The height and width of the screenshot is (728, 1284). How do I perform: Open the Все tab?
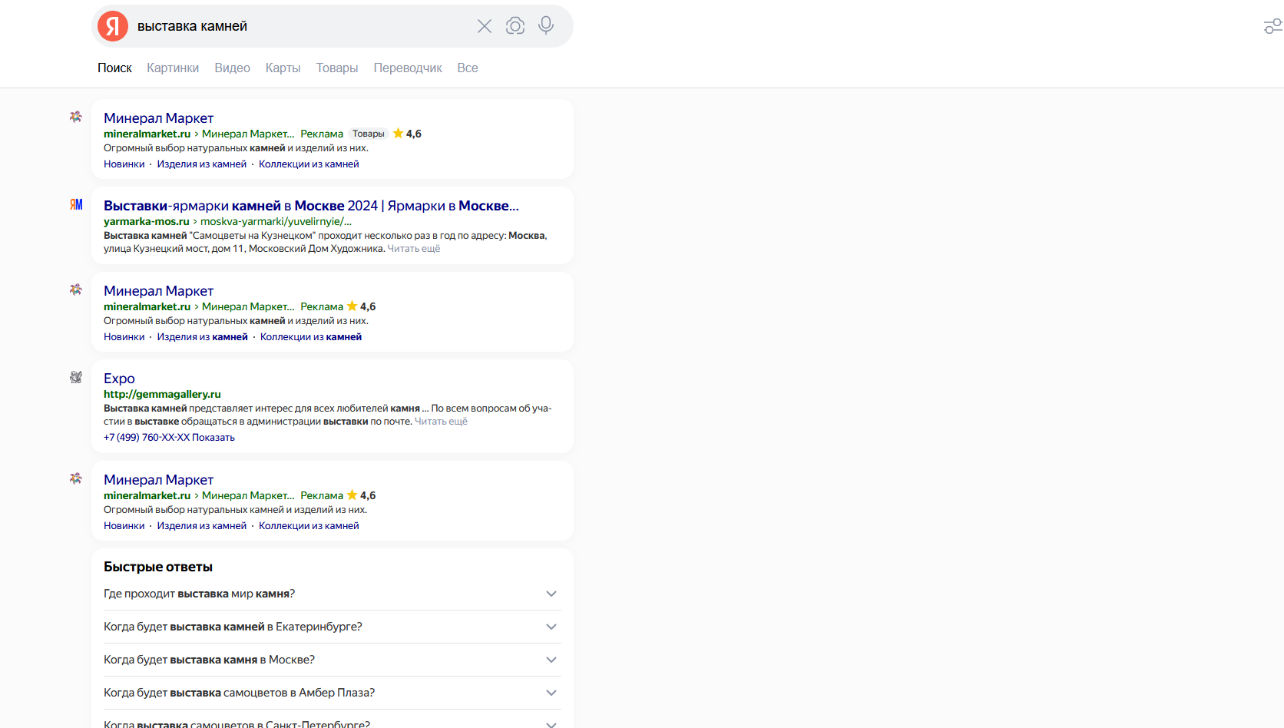point(468,68)
